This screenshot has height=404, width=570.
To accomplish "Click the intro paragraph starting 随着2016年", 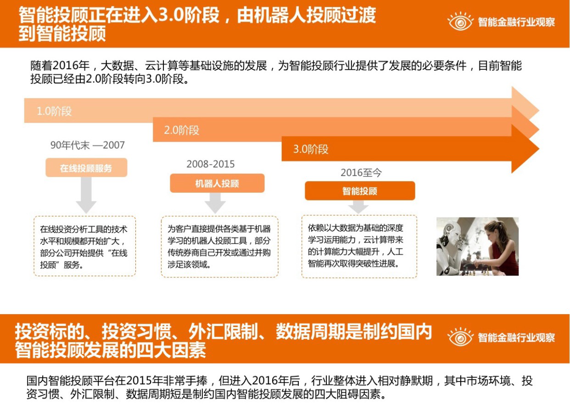I will click(276, 72).
